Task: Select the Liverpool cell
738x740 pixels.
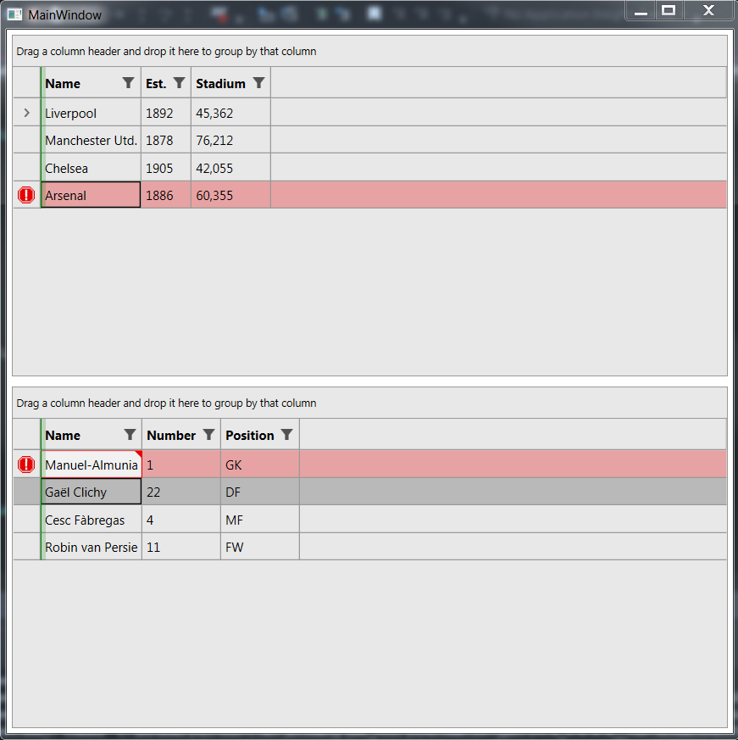Action: [x=92, y=113]
